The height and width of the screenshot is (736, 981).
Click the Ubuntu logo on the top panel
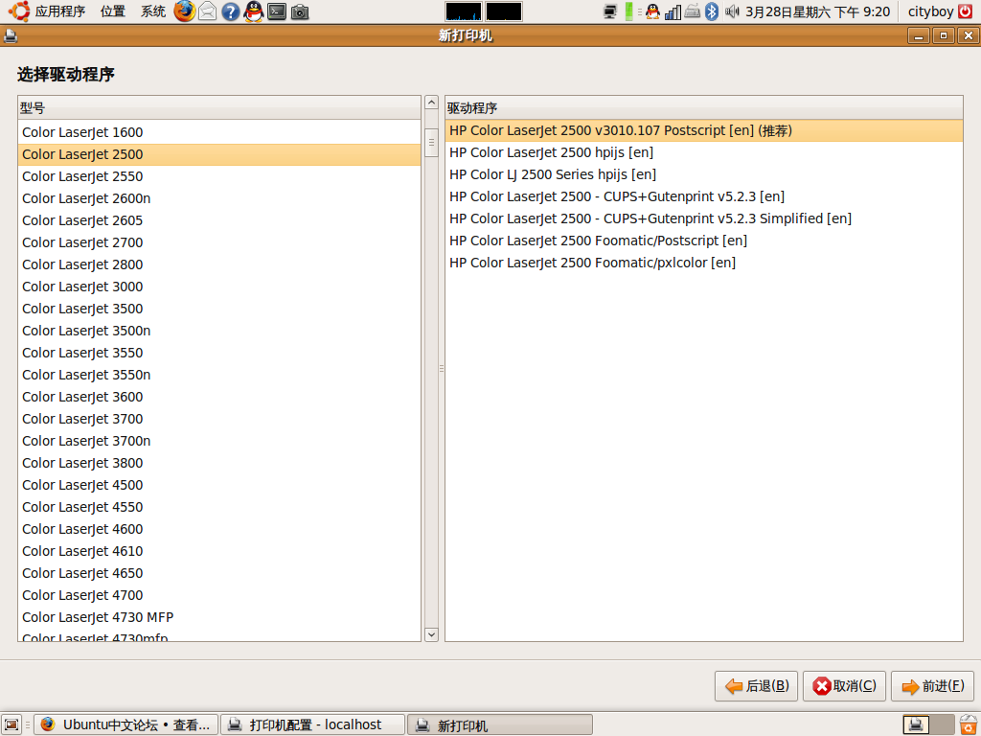click(19, 11)
